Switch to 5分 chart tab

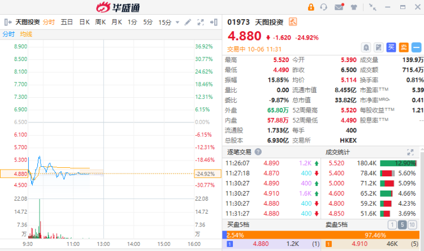coord(148,22)
